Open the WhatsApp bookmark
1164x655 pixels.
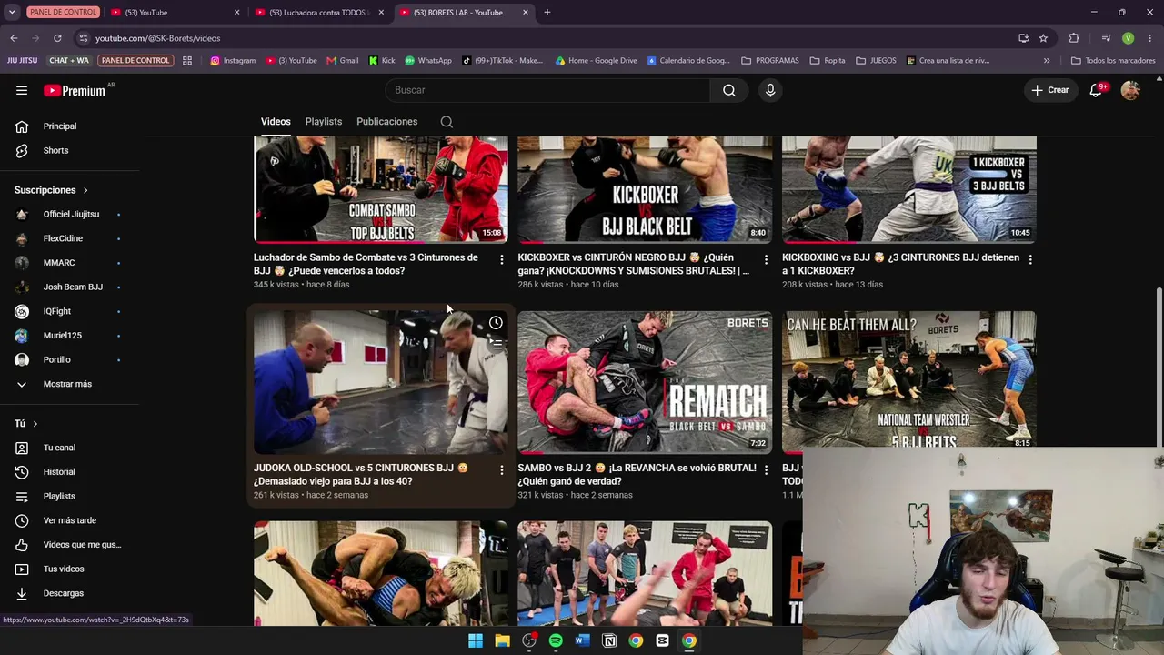pyautogui.click(x=427, y=61)
